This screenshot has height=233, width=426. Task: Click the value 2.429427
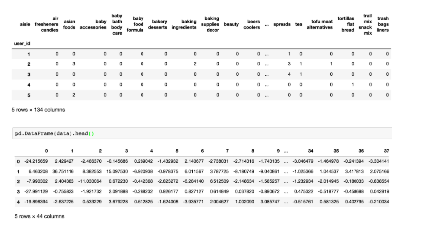[x=64, y=161]
